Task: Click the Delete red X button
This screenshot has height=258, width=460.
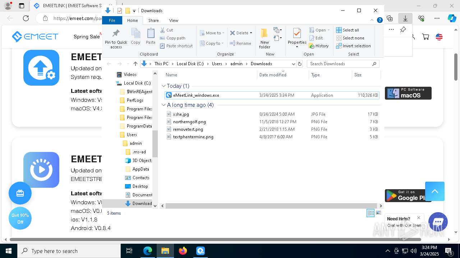Action: [x=239, y=33]
